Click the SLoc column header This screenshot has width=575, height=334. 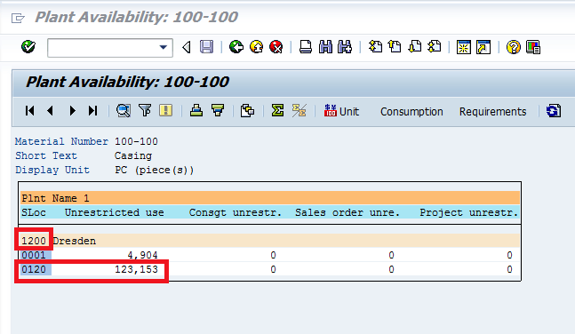[34, 212]
